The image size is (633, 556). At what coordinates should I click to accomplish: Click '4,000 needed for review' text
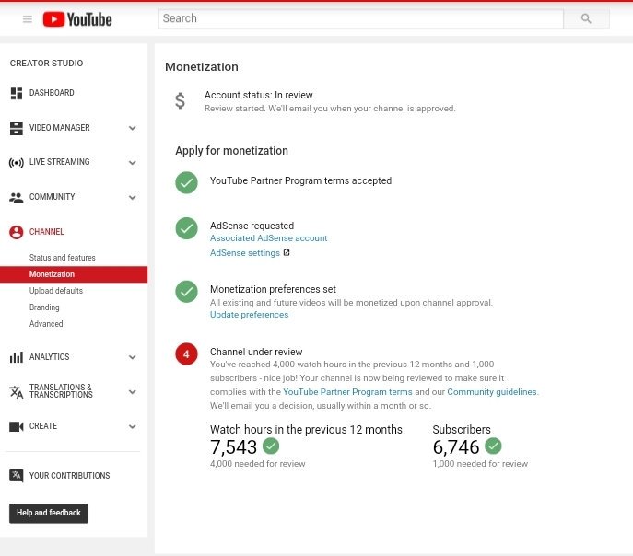coord(258,464)
